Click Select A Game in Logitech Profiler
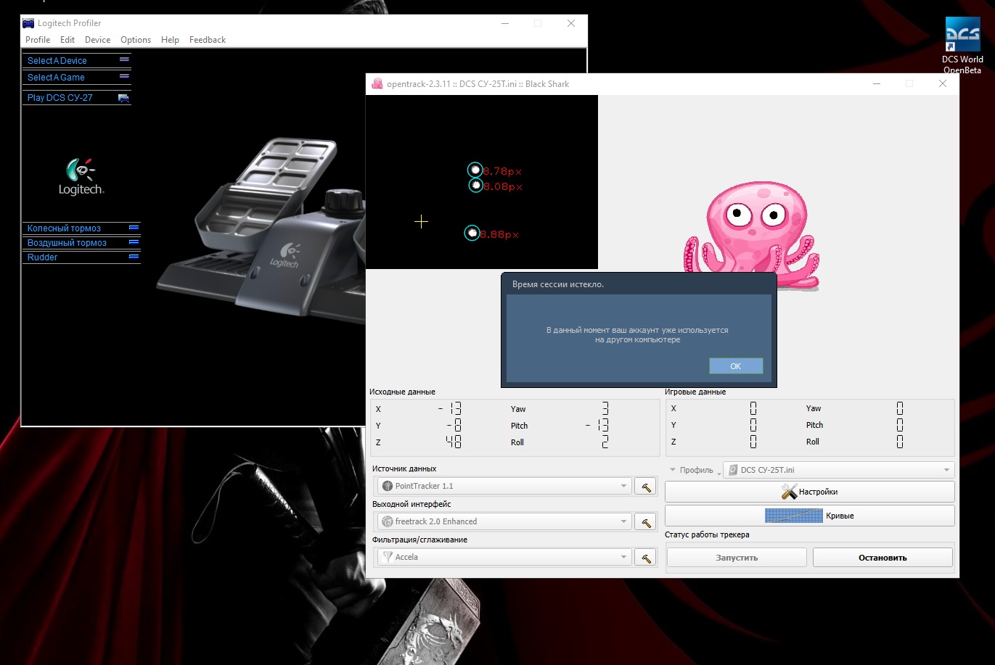This screenshot has height=665, width=995. click(56, 77)
